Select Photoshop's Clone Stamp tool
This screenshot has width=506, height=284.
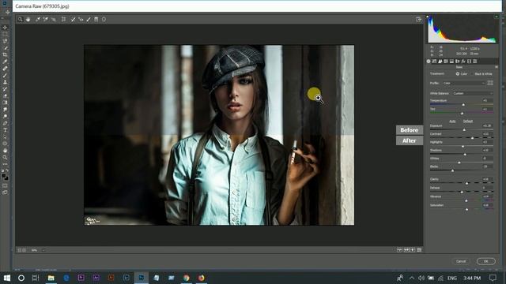pyautogui.click(x=5, y=82)
